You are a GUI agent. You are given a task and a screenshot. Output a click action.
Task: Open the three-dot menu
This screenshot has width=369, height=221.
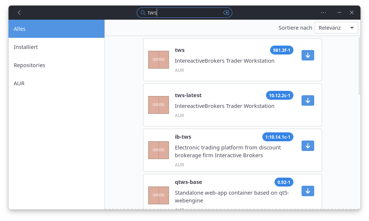[323, 13]
